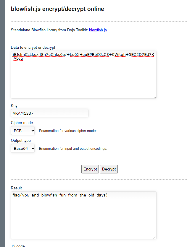Click the Decrypt button
This screenshot has width=187, height=247.
click(x=109, y=169)
